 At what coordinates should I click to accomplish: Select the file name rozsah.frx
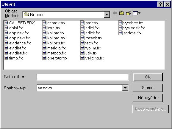pos(94,38)
